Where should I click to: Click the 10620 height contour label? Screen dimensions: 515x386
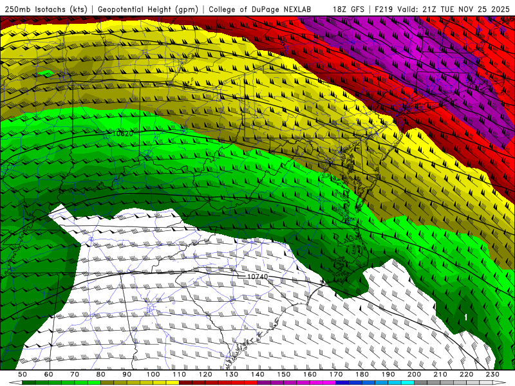[123, 134]
